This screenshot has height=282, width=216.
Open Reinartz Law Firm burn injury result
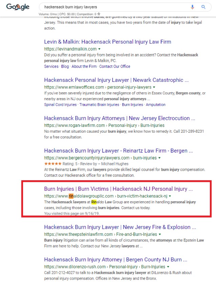(118, 151)
